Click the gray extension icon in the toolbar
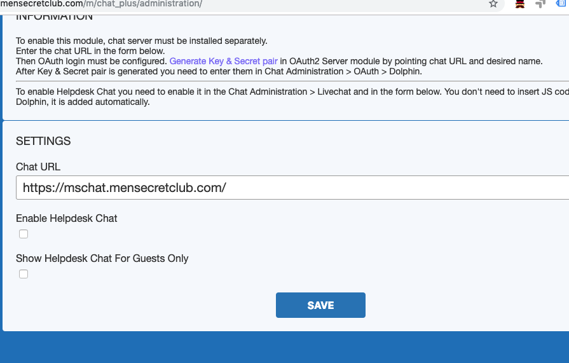 540,4
